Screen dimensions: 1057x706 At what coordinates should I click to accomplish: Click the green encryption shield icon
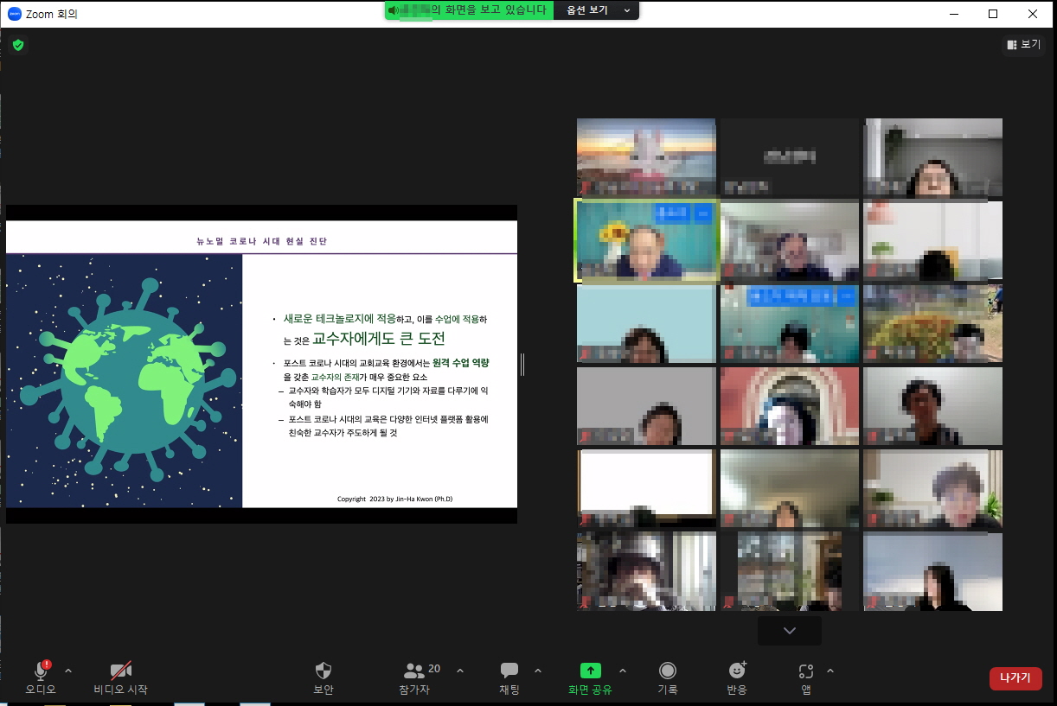18,45
